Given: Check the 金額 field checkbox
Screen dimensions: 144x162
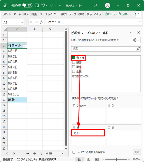Looking at the screenshot, I should [73, 71].
